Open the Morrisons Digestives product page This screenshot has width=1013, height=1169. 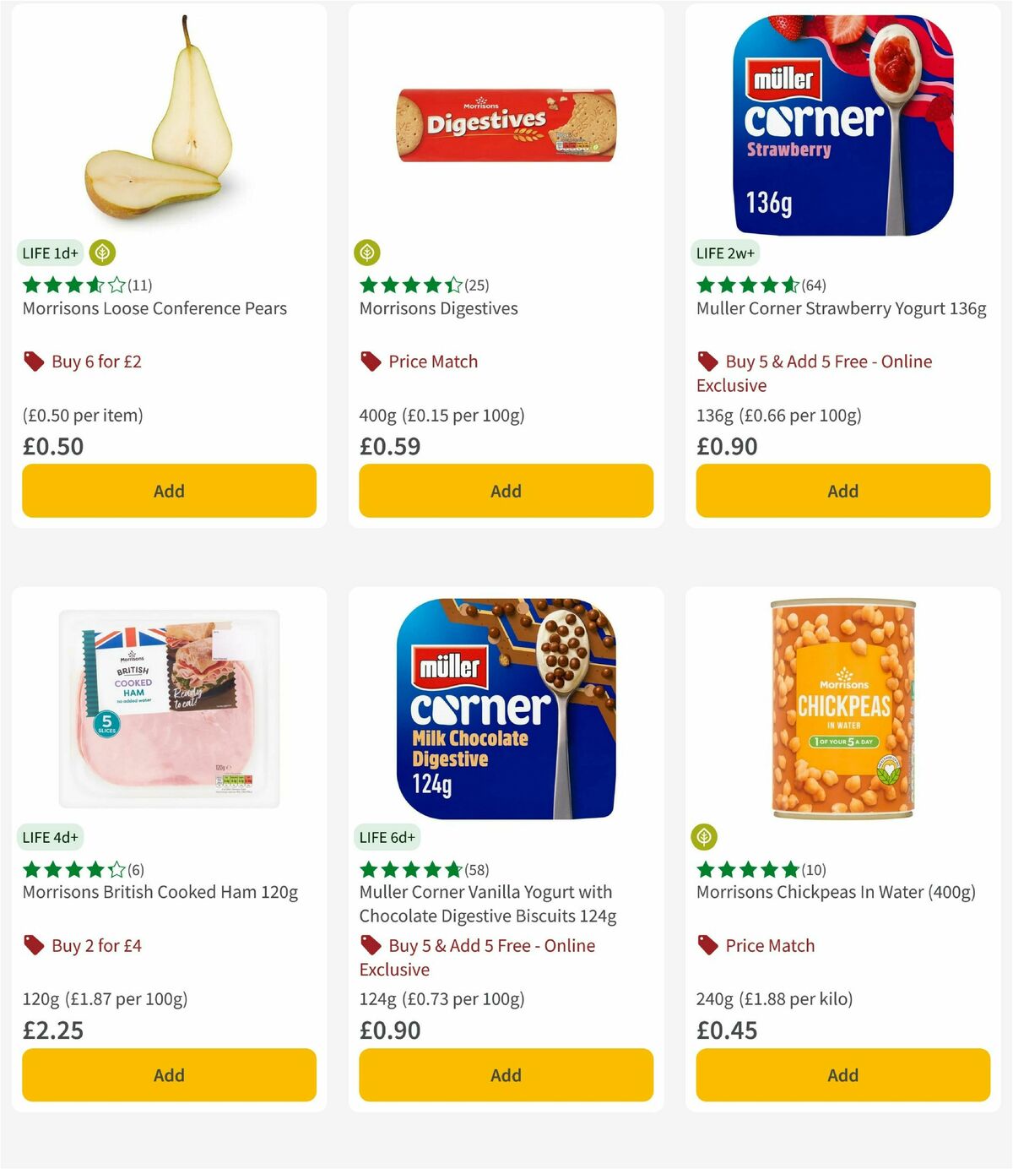point(437,308)
